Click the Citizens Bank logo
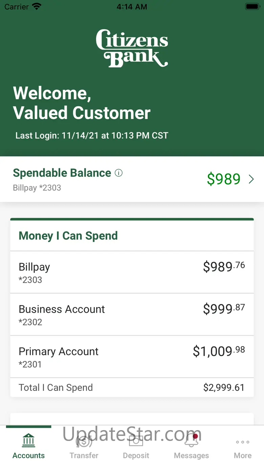 click(x=132, y=48)
